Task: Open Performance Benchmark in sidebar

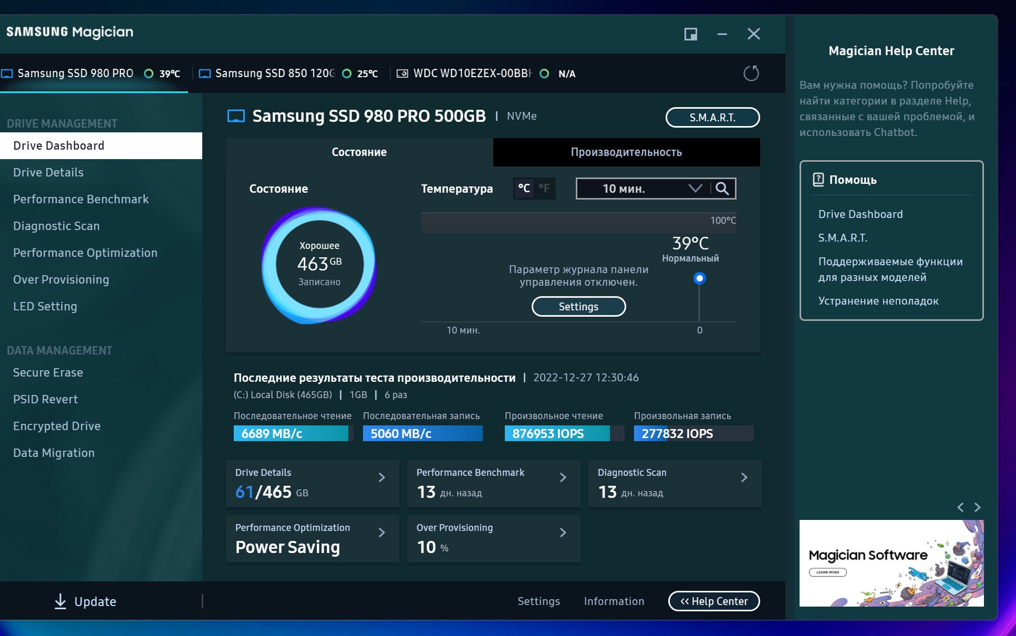Action: (x=81, y=199)
